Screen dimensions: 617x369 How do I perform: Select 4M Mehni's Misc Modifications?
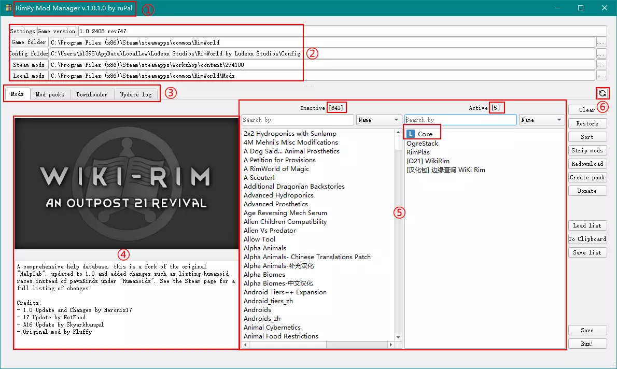click(x=291, y=143)
